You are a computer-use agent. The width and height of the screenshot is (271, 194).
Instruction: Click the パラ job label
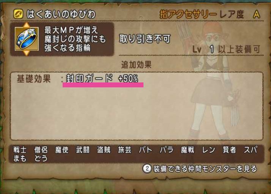pos(167,150)
